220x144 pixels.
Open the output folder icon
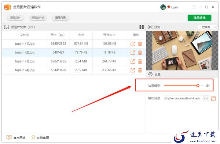click(213, 98)
